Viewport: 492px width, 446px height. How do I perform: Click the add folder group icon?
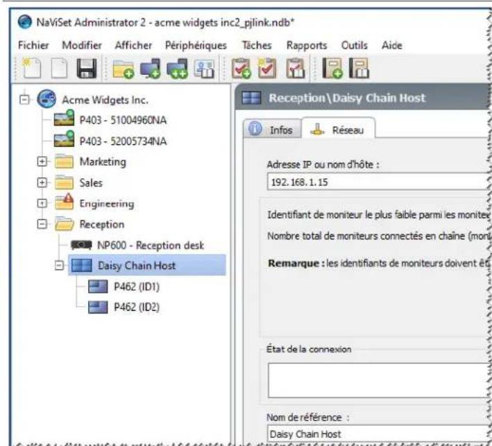click(123, 69)
